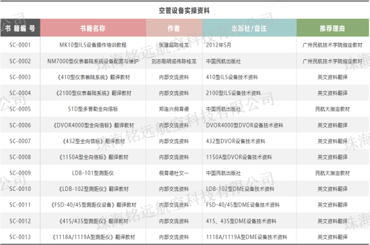
Task: Click the 书籍名称 column header
Action: click(93, 28)
